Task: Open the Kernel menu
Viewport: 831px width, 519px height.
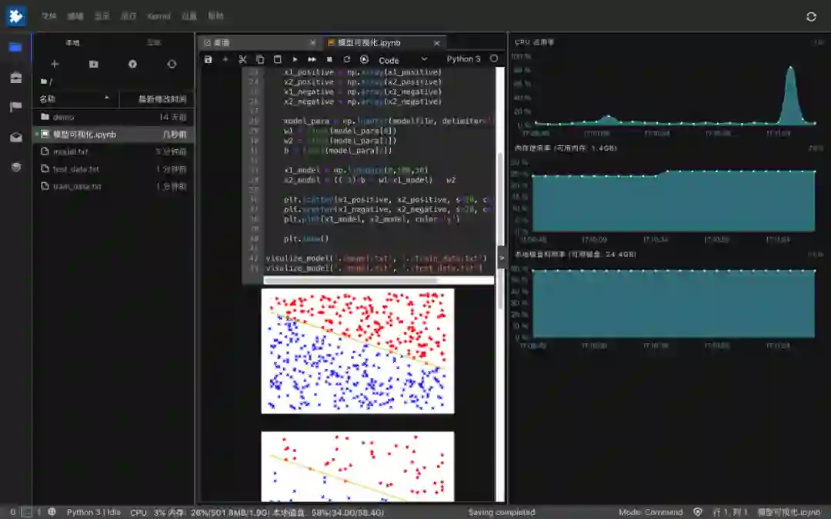Action: pyautogui.click(x=159, y=16)
